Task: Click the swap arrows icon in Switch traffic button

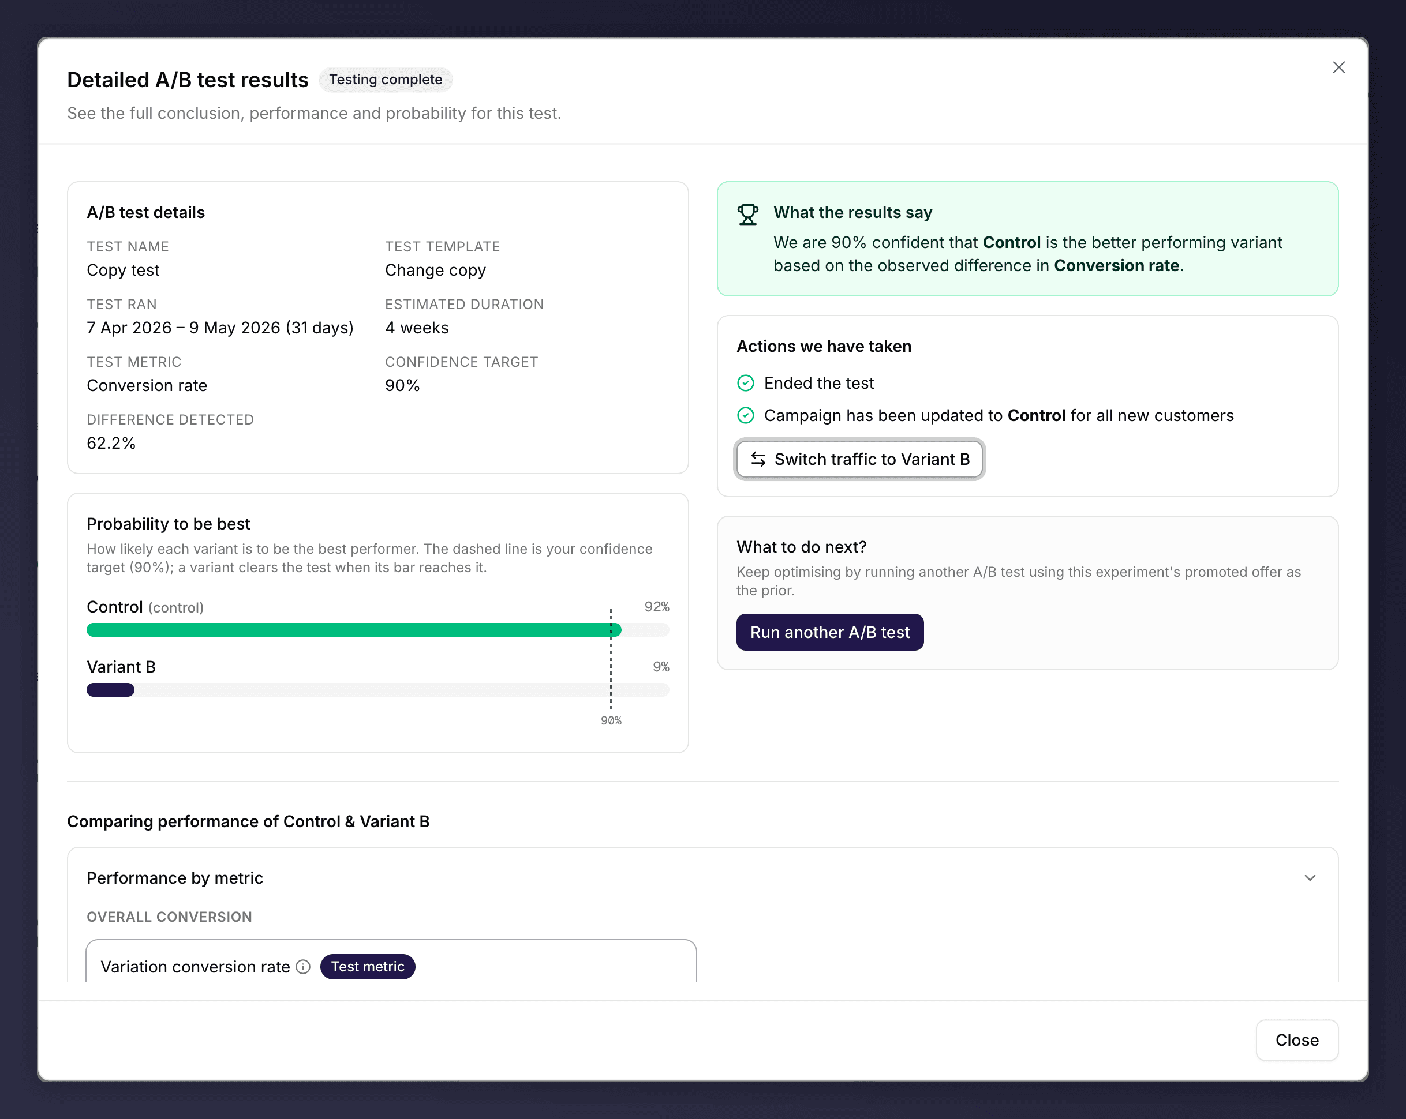Action: (758, 460)
